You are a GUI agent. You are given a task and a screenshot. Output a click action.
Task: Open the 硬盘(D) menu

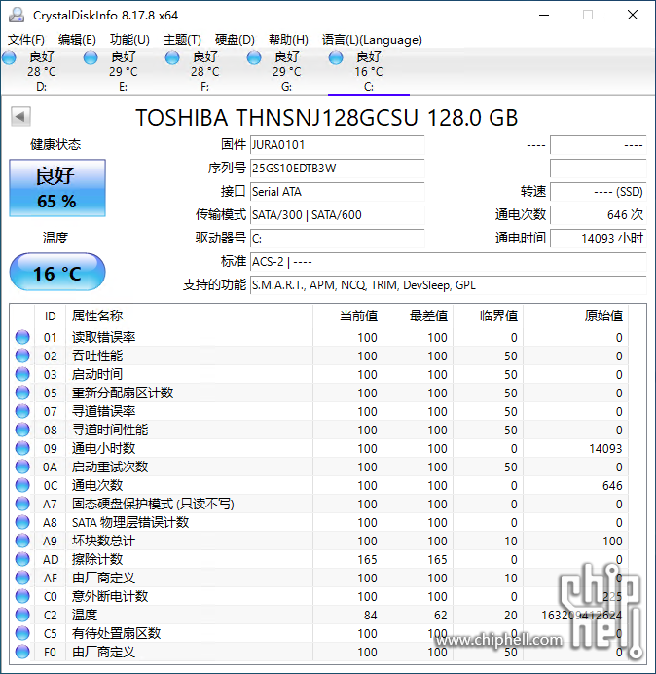coord(235,40)
